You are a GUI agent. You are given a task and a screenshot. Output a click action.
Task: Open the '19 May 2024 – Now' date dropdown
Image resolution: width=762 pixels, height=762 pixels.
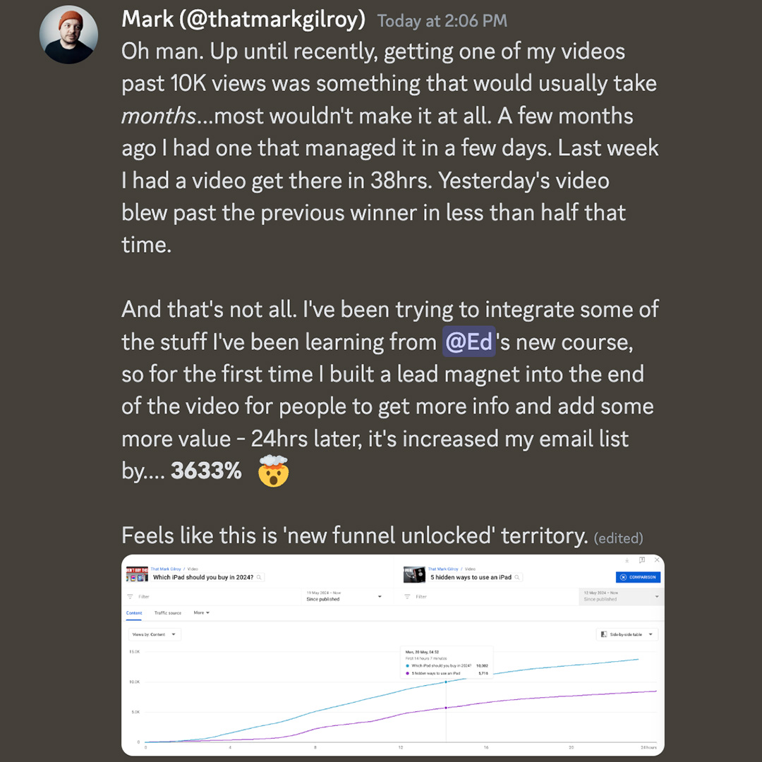(344, 596)
